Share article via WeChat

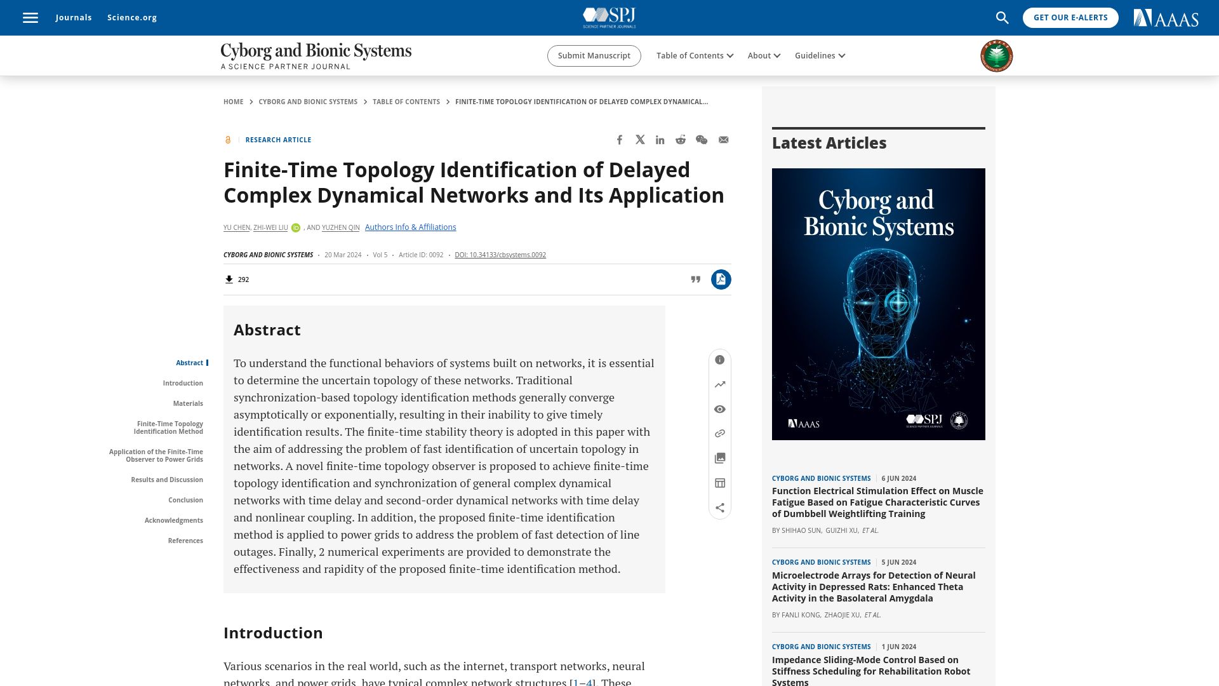click(x=702, y=140)
